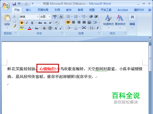
Task: Switch to the 插入 tab
Action: click(28, 10)
